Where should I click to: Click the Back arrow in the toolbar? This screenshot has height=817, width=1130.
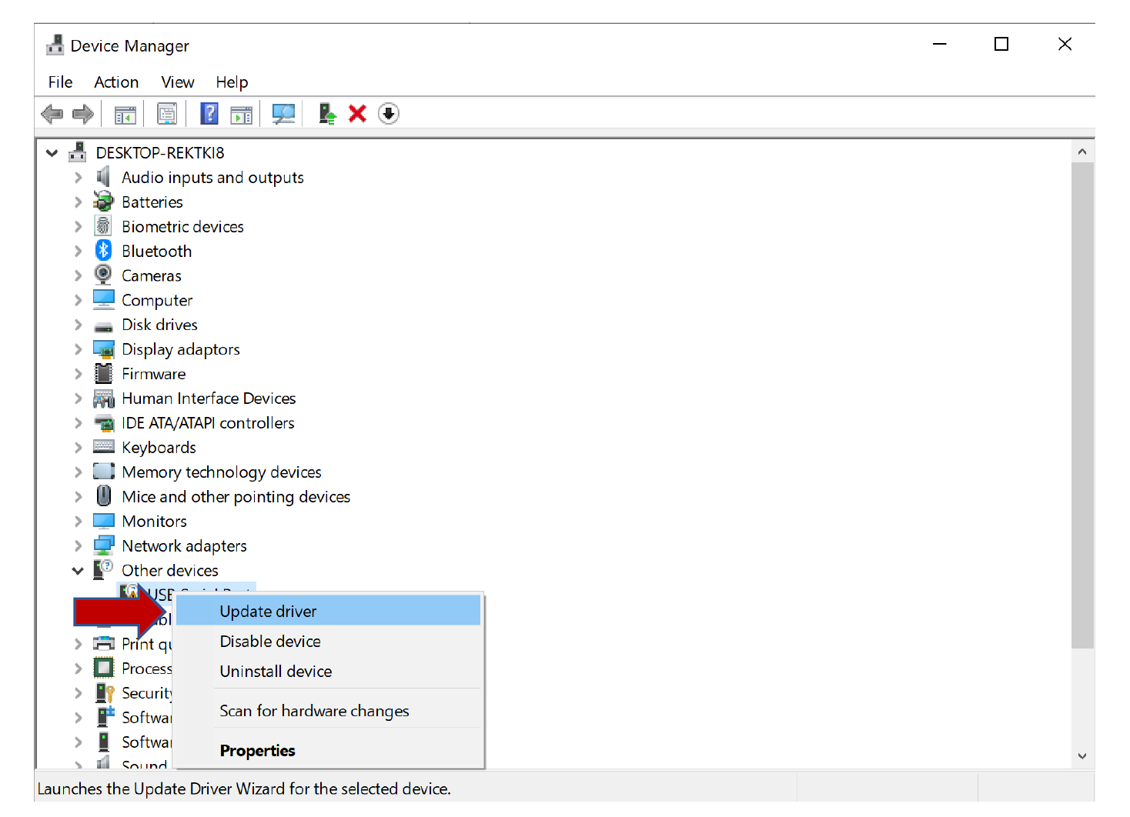click(52, 115)
